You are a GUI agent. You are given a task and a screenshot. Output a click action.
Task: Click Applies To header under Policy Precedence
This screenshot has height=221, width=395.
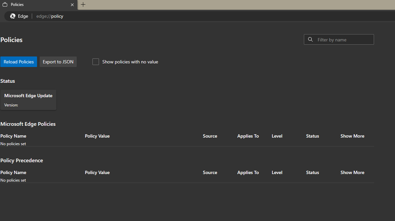[x=248, y=172]
